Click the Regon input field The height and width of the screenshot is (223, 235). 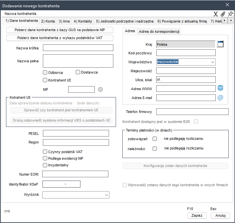click(x=76, y=142)
